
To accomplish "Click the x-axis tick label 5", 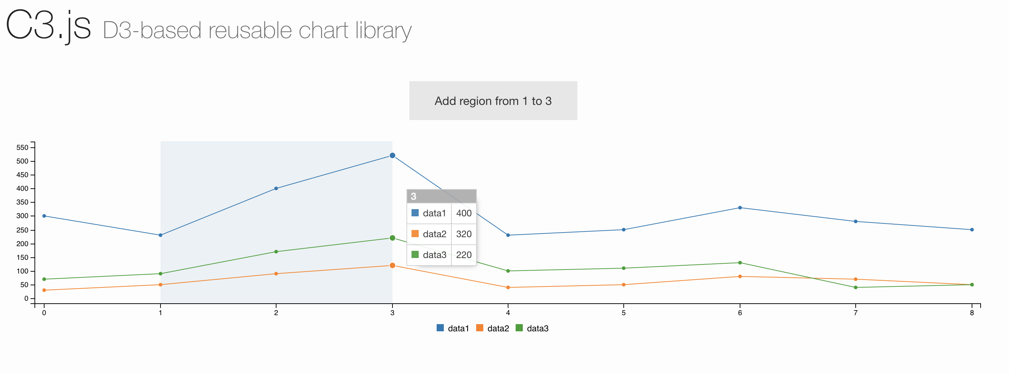I will point(624,313).
